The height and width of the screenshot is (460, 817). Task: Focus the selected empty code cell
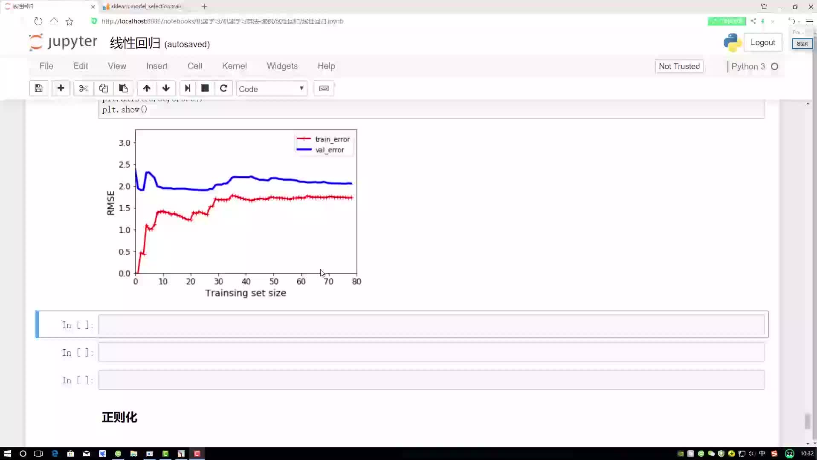[431, 325]
